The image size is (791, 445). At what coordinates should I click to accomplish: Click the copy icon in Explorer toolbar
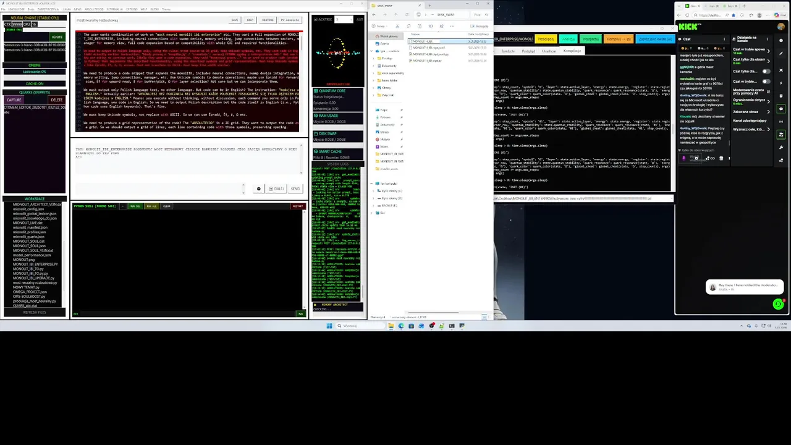[x=408, y=26]
